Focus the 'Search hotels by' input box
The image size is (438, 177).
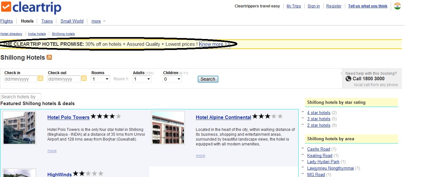coord(21,97)
